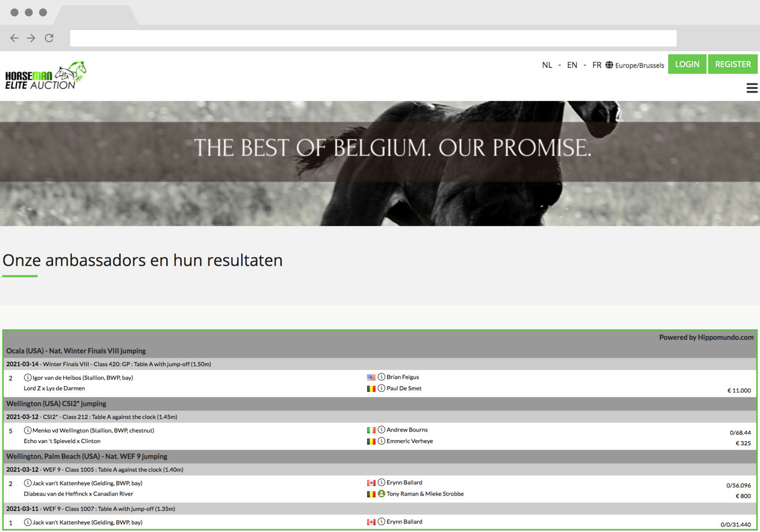Click prize amount € 325
The image size is (760, 532).
(x=743, y=443)
